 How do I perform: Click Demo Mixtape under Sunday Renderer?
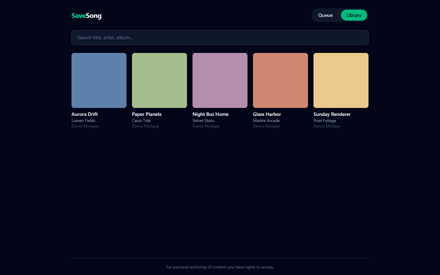[327, 126]
